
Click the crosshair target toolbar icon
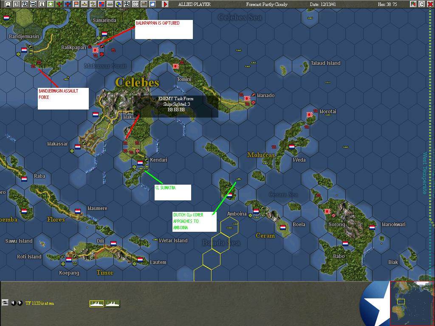127,4
